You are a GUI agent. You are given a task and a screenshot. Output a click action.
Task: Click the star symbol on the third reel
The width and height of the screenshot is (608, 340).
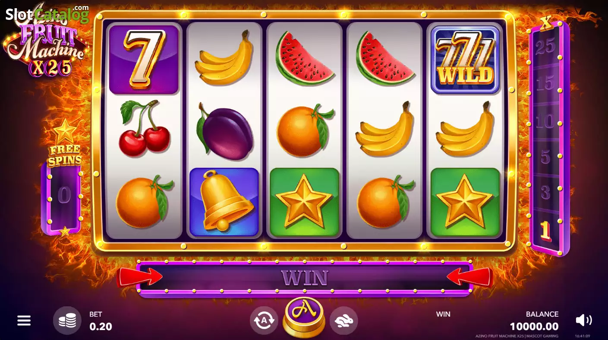[x=304, y=202]
